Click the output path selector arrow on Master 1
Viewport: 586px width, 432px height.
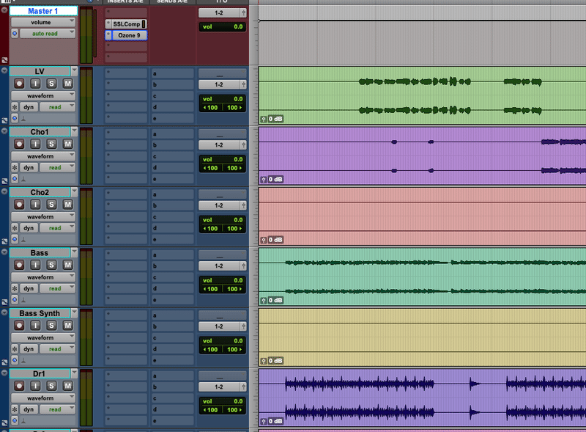[243, 12]
